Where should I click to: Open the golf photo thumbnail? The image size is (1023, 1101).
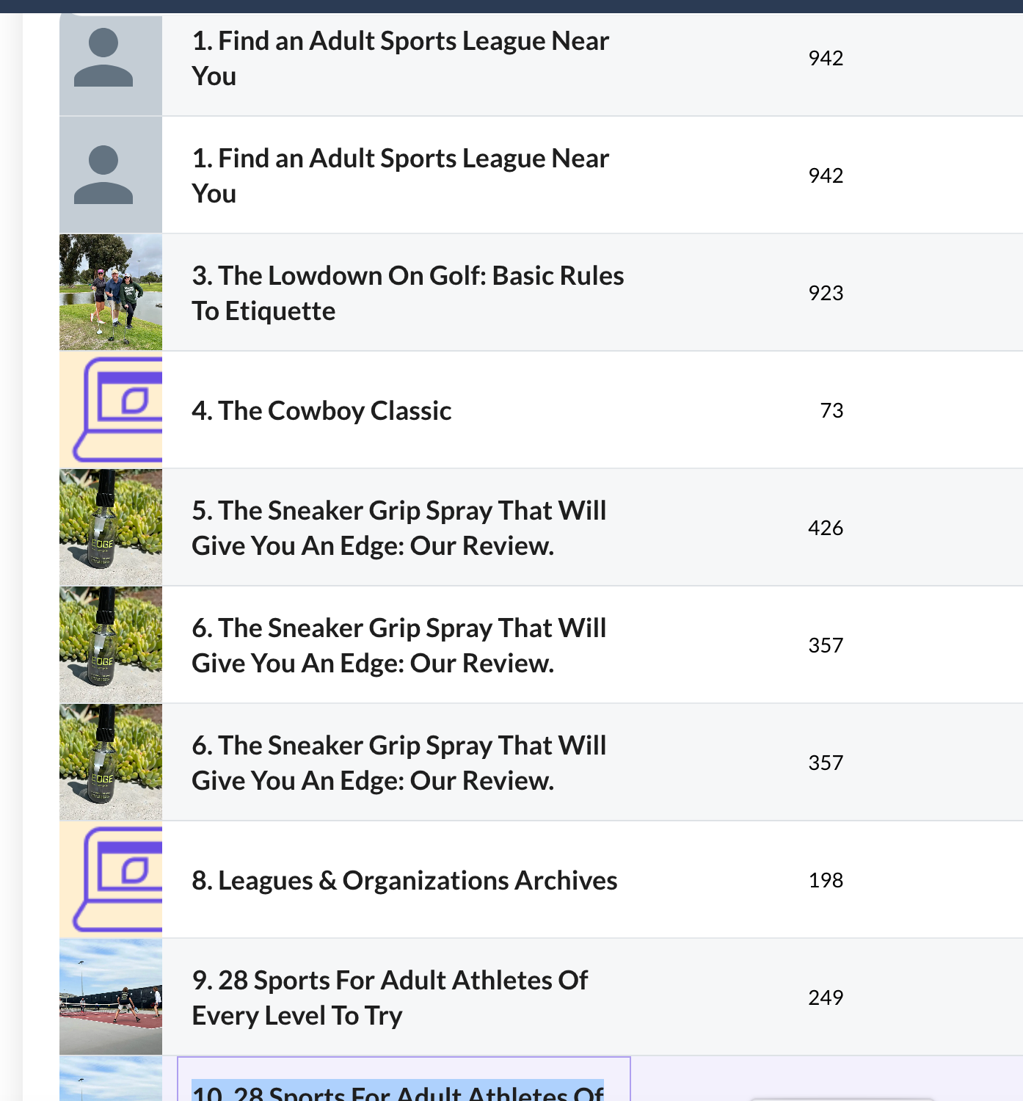111,292
